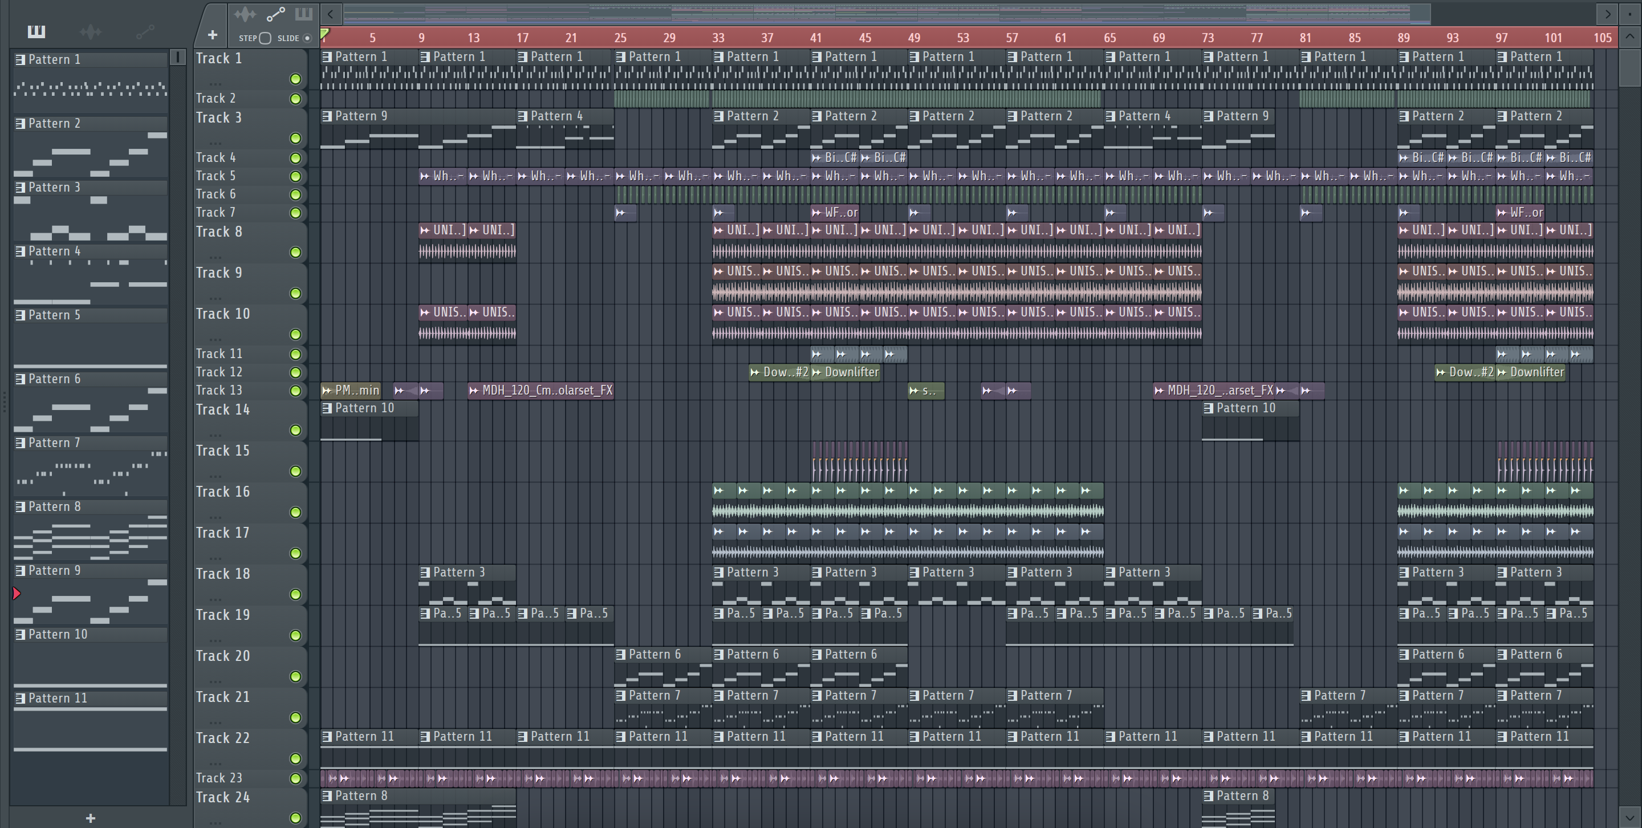
Task: Jump to bar 73 on the timeline ruler
Action: [x=1208, y=38]
